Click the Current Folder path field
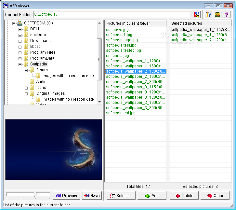 point(112,14)
